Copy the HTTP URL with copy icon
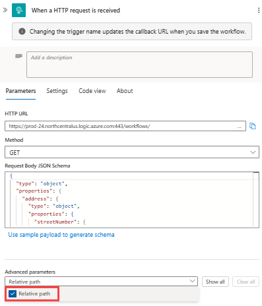This screenshot has width=262, height=306. (253, 126)
